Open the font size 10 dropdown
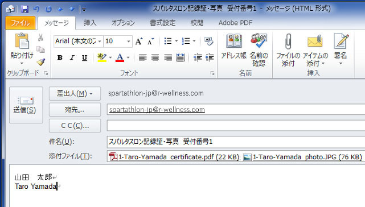Image resolution: width=365 pixels, height=207 pixels. click(128, 42)
